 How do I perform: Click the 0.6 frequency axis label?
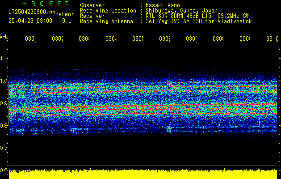coord(4,170)
